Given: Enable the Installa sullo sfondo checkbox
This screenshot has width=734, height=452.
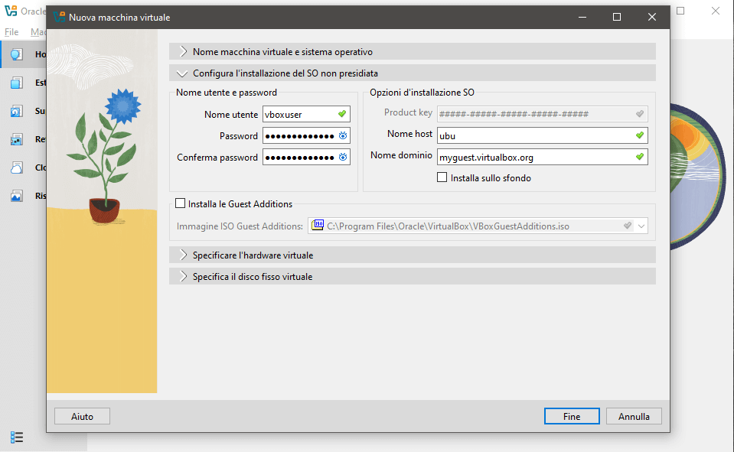Looking at the screenshot, I should [441, 177].
